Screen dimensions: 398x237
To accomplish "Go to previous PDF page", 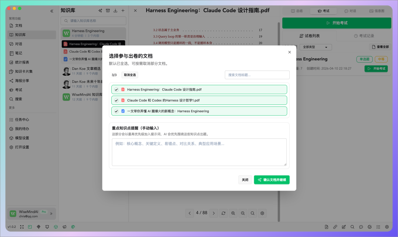I will coord(190,213).
